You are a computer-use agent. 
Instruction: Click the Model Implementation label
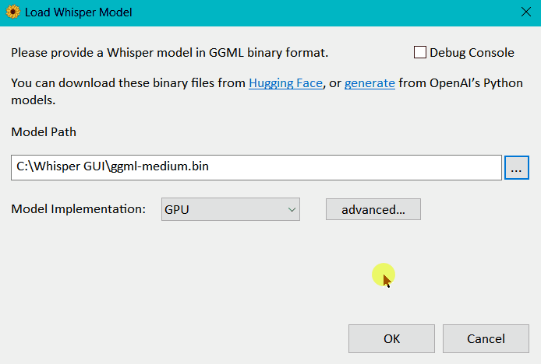click(78, 209)
